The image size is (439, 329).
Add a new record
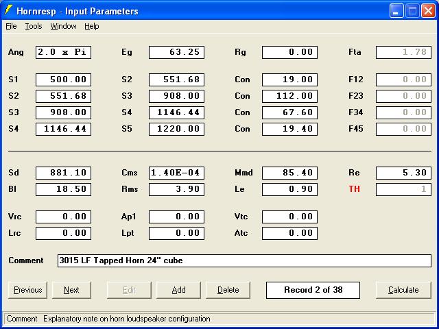click(x=178, y=290)
